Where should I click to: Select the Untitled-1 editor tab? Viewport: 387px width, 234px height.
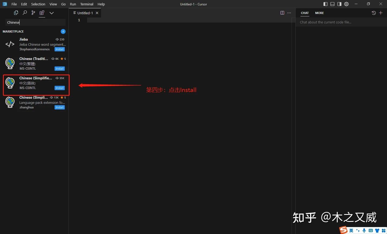85,13
